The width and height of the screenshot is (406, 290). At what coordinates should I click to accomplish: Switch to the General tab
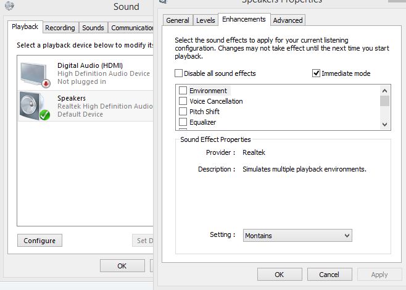tap(178, 20)
